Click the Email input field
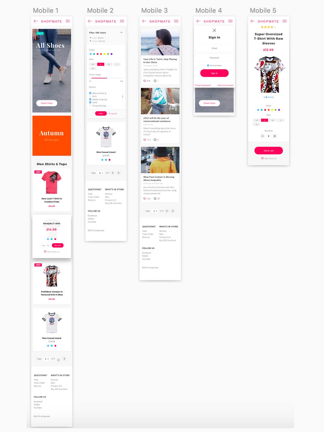The image size is (324, 432). (214, 48)
